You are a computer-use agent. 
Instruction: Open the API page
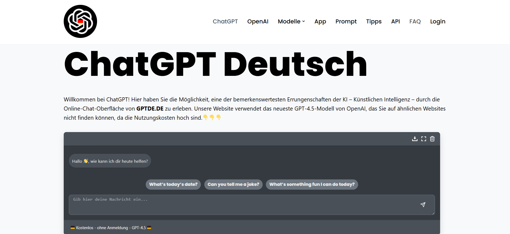coord(395,22)
